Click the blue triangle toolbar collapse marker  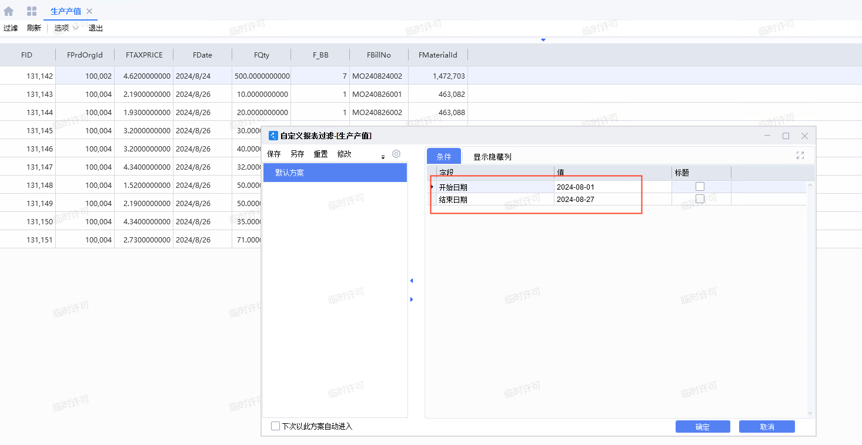(543, 39)
